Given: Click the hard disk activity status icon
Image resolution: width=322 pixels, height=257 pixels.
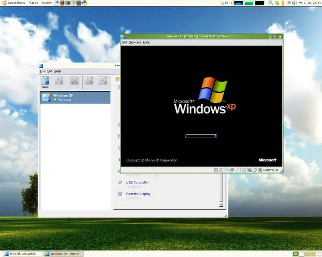Looking at the screenshot, I should 216,170.
